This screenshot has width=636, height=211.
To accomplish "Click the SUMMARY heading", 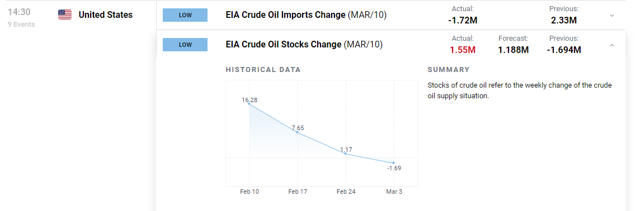I will point(449,70).
